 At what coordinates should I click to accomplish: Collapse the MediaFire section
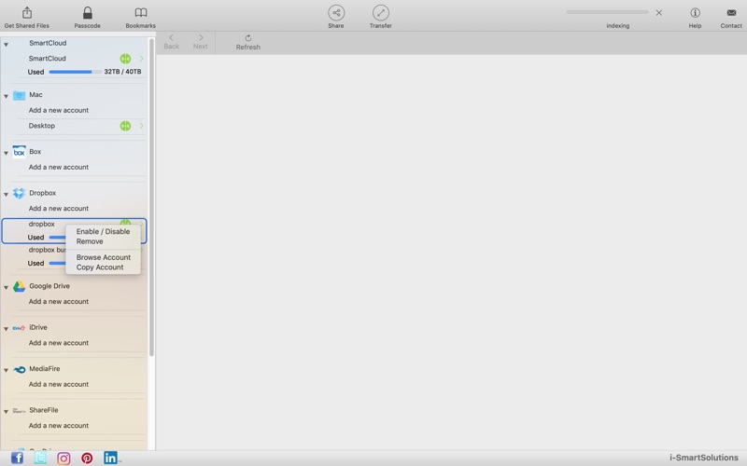pyautogui.click(x=7, y=370)
